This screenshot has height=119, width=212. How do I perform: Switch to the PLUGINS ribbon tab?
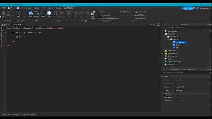[x=58, y=8]
